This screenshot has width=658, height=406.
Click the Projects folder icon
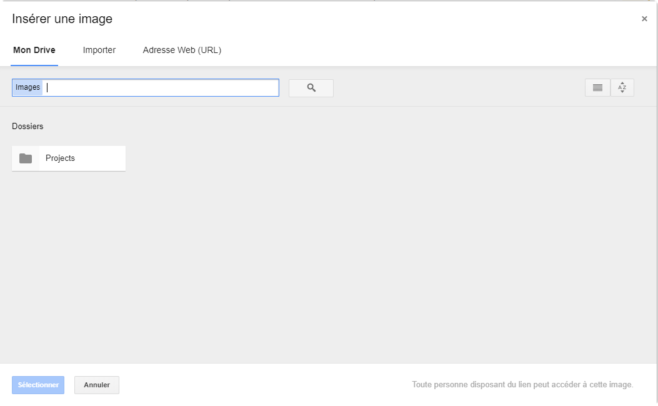click(26, 158)
